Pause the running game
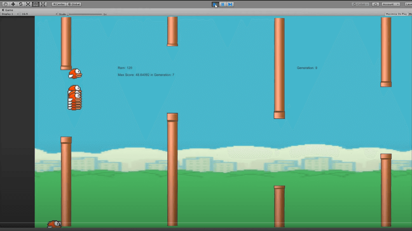Viewport: 412px width, 231px height. tap(222, 4)
